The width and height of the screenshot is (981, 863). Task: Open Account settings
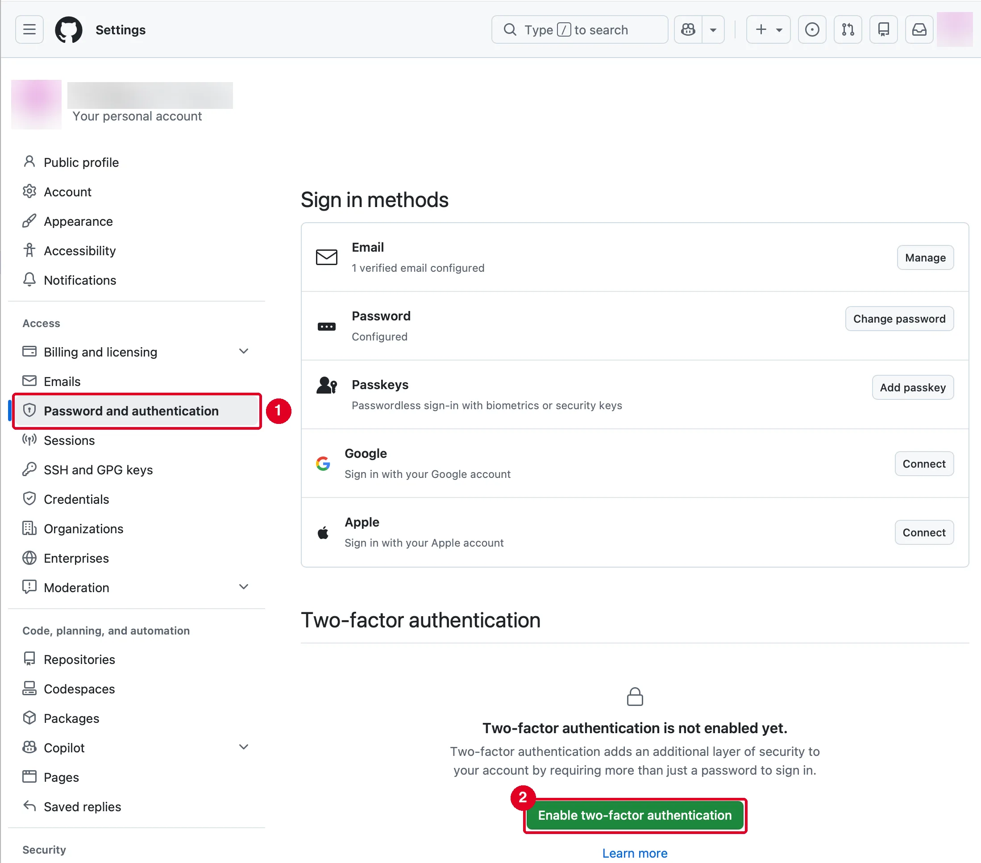click(136, 191)
